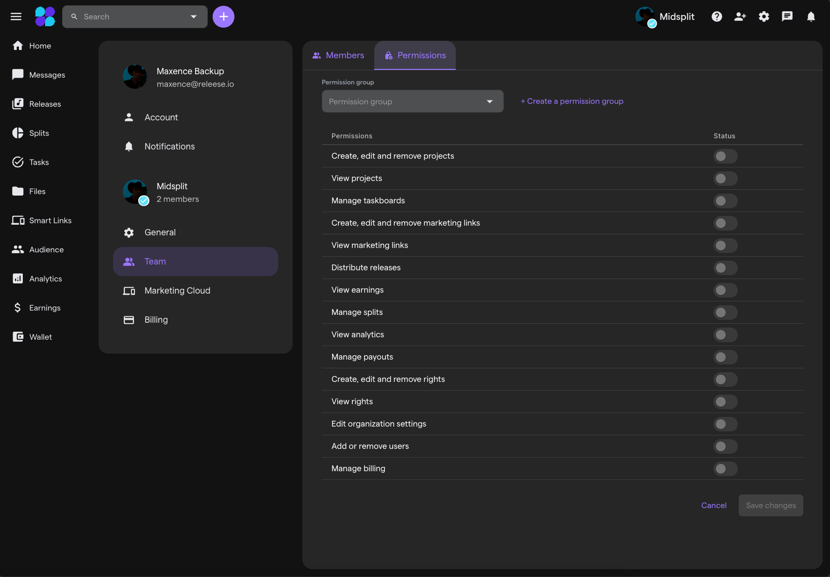Open the notifications bell in header
Viewport: 830px width, 577px height.
coord(811,16)
